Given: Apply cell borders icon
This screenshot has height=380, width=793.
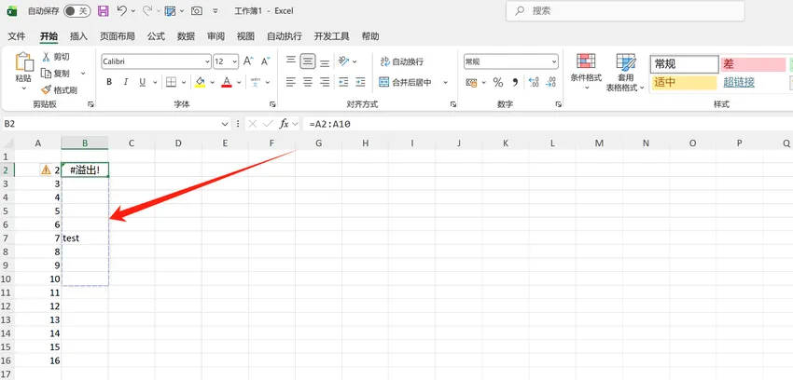Looking at the screenshot, I should [x=171, y=82].
